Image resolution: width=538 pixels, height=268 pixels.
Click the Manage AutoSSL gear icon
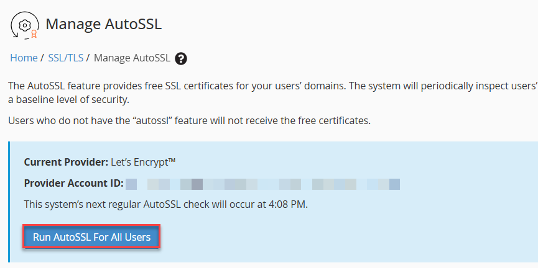click(25, 25)
